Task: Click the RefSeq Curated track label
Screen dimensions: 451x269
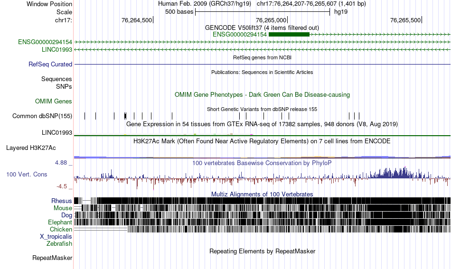Action: click(50, 64)
